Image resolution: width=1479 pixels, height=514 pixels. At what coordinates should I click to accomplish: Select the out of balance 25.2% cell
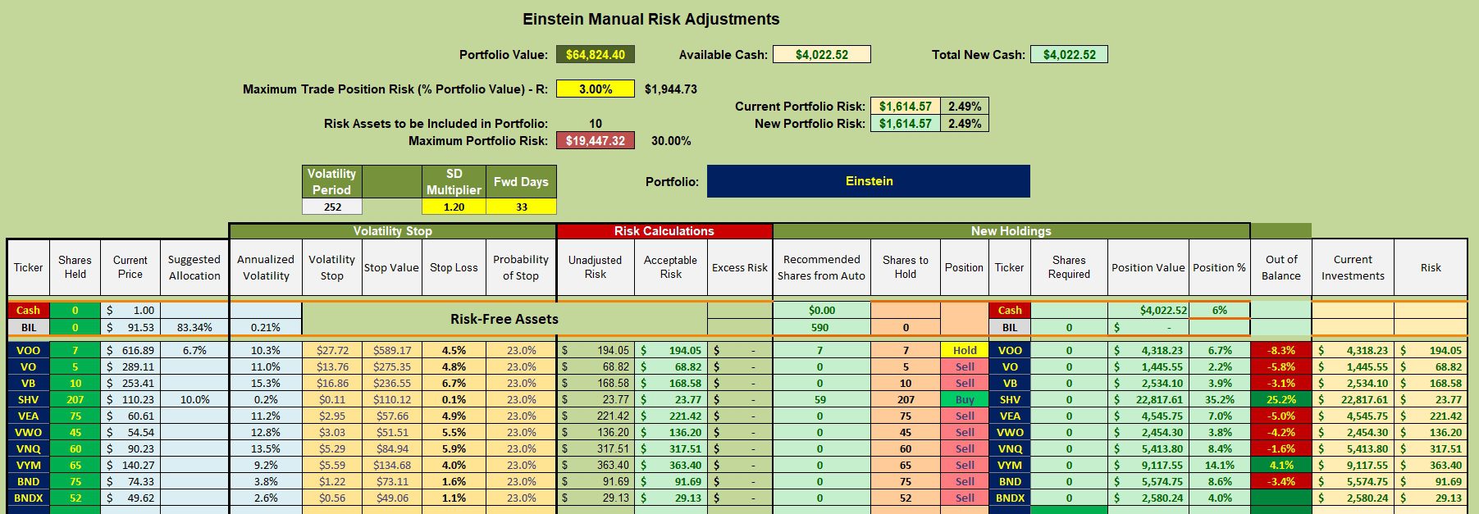(1281, 399)
